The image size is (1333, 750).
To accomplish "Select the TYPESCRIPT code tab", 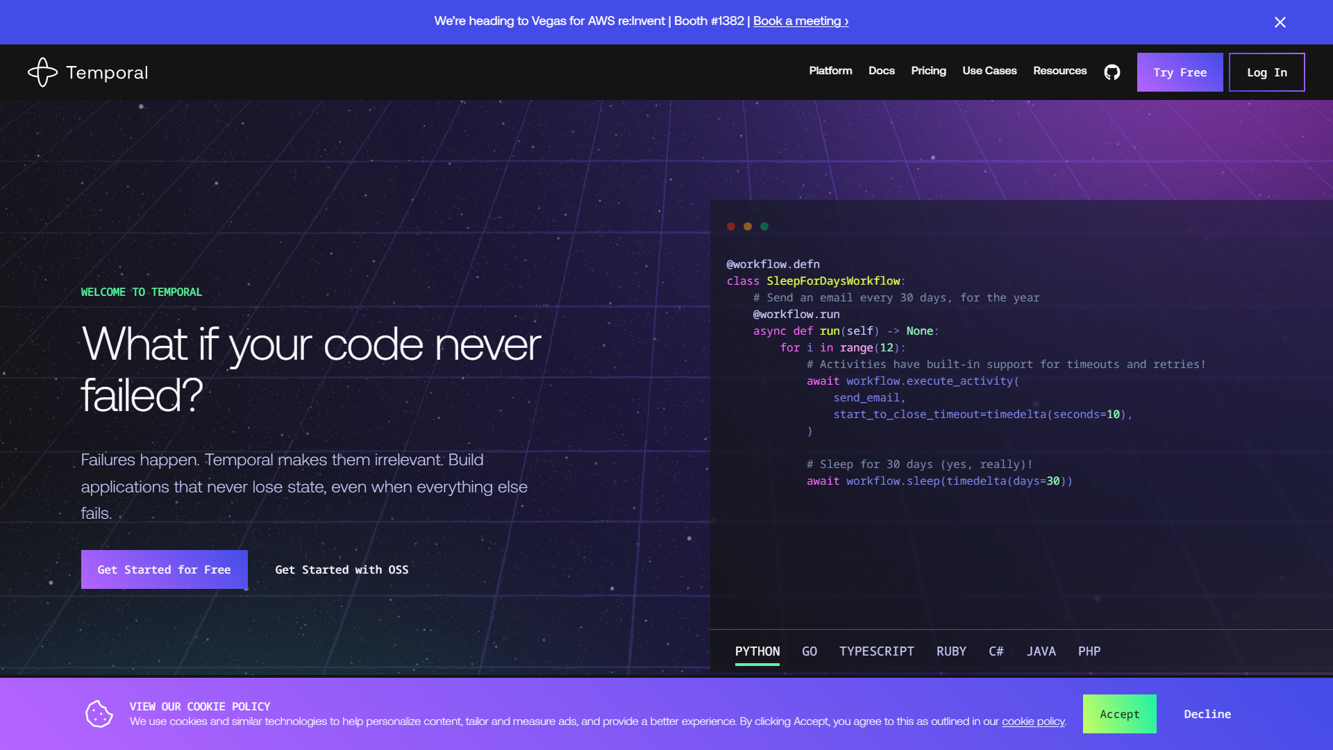I will [x=876, y=651].
